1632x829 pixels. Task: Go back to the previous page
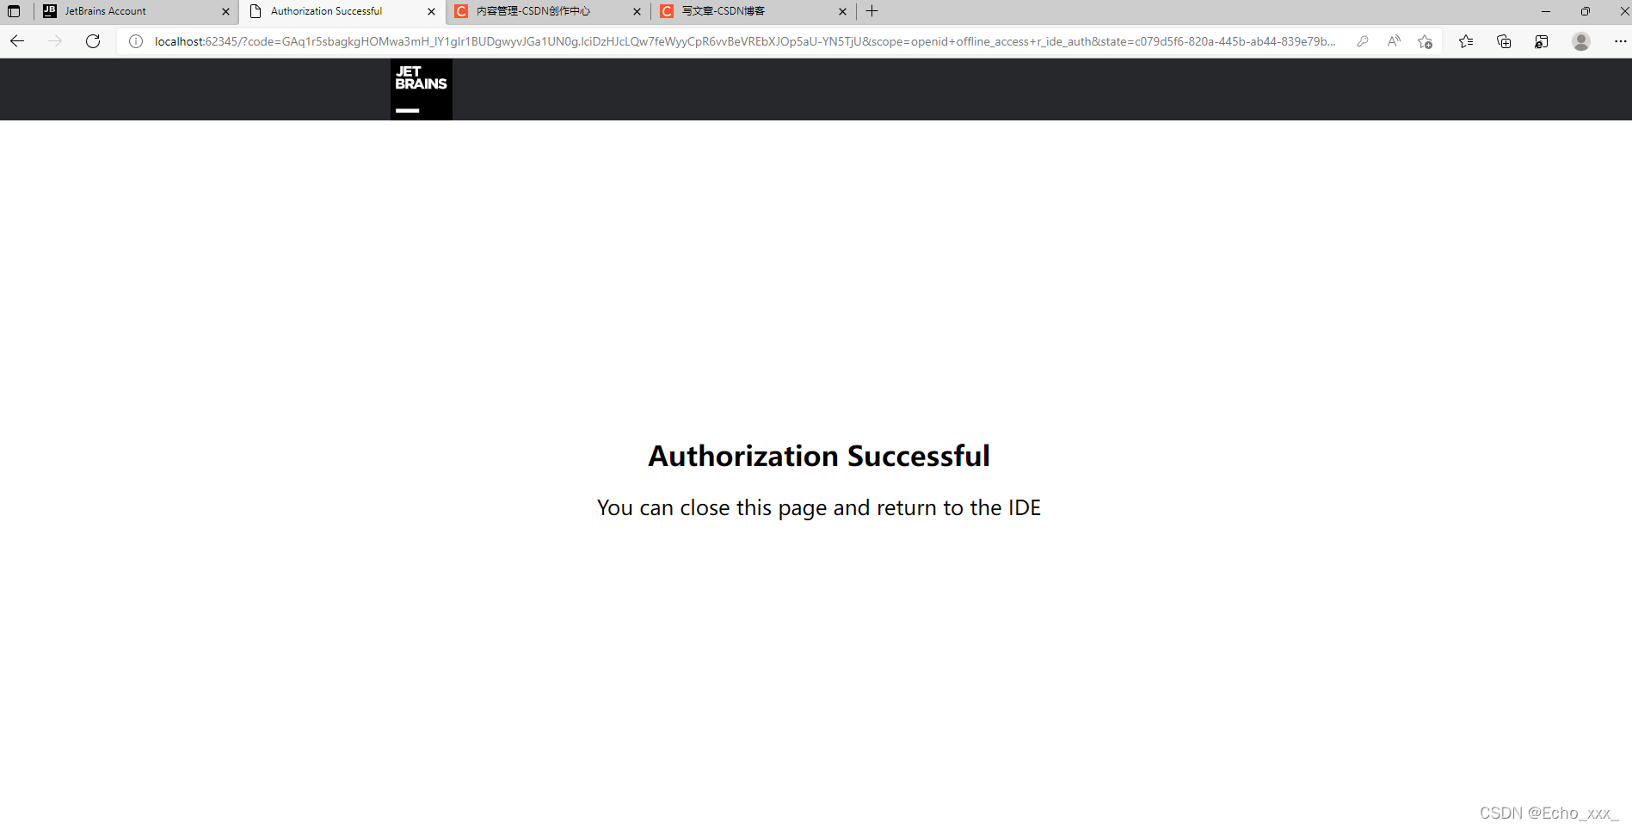[x=17, y=41]
